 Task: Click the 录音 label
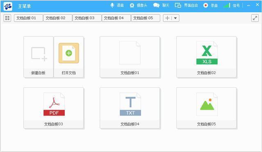[x=214, y=5]
